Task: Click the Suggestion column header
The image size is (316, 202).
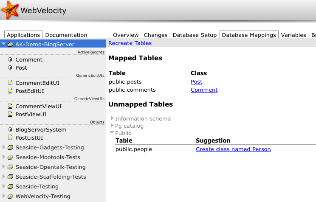Action: pyautogui.click(x=213, y=140)
